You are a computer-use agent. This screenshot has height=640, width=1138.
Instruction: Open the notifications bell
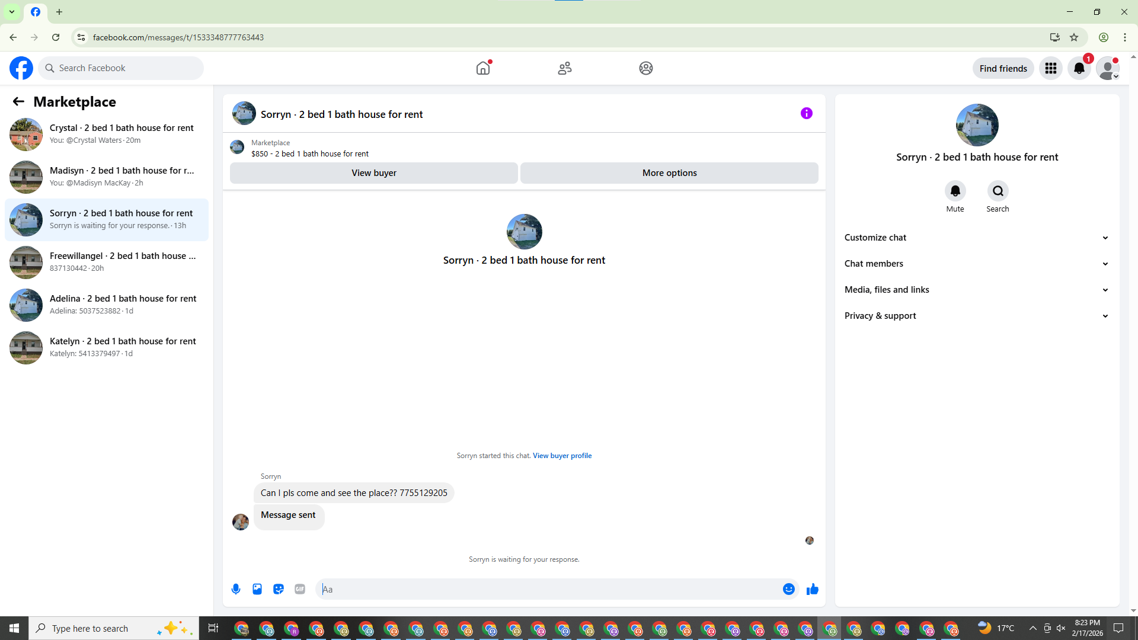coord(1079,68)
